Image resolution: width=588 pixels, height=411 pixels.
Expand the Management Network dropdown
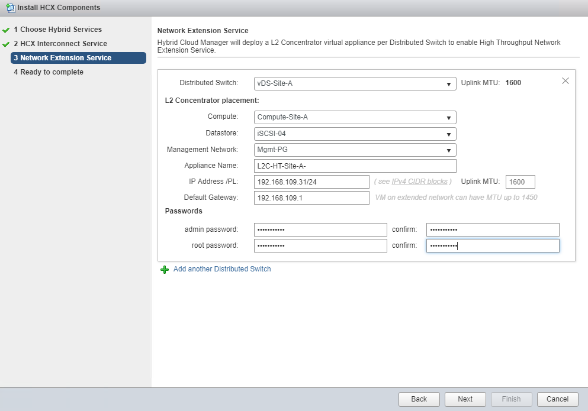coord(355,150)
